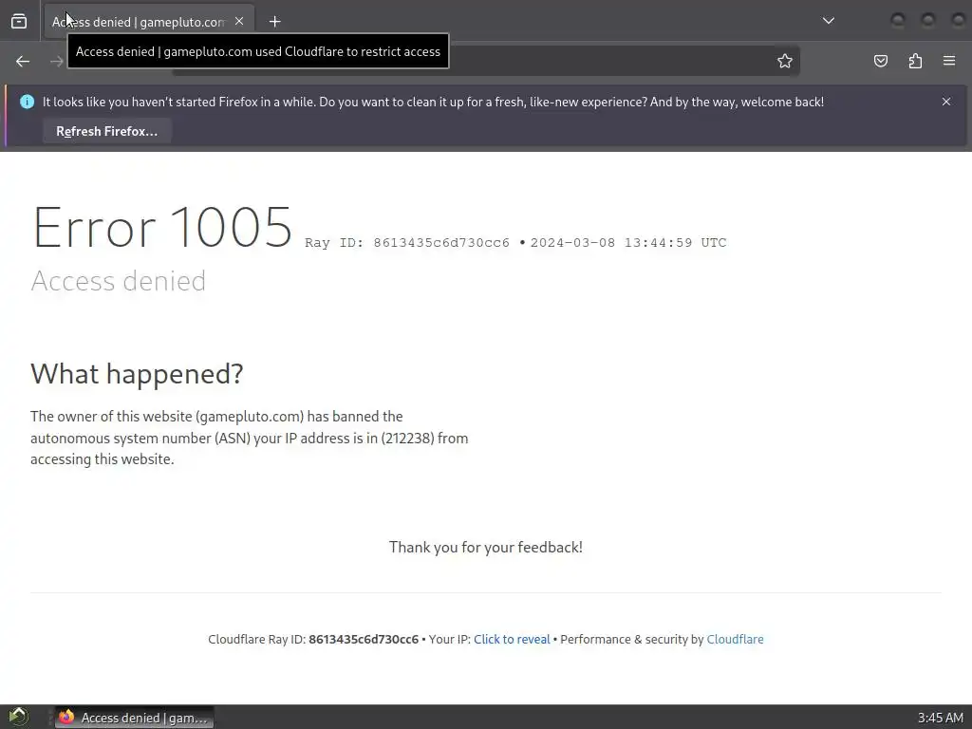Open the Extensions puzzle icon

pos(915,61)
